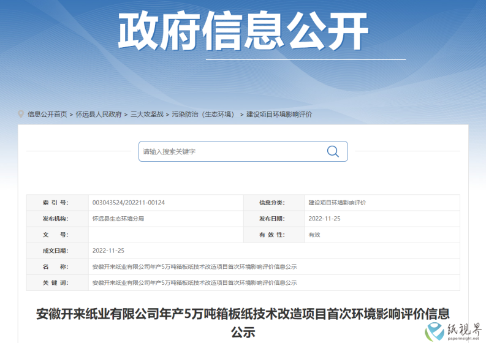Click 建设项目环境影响评价 category cell value
486x343 pixels.
click(x=337, y=203)
